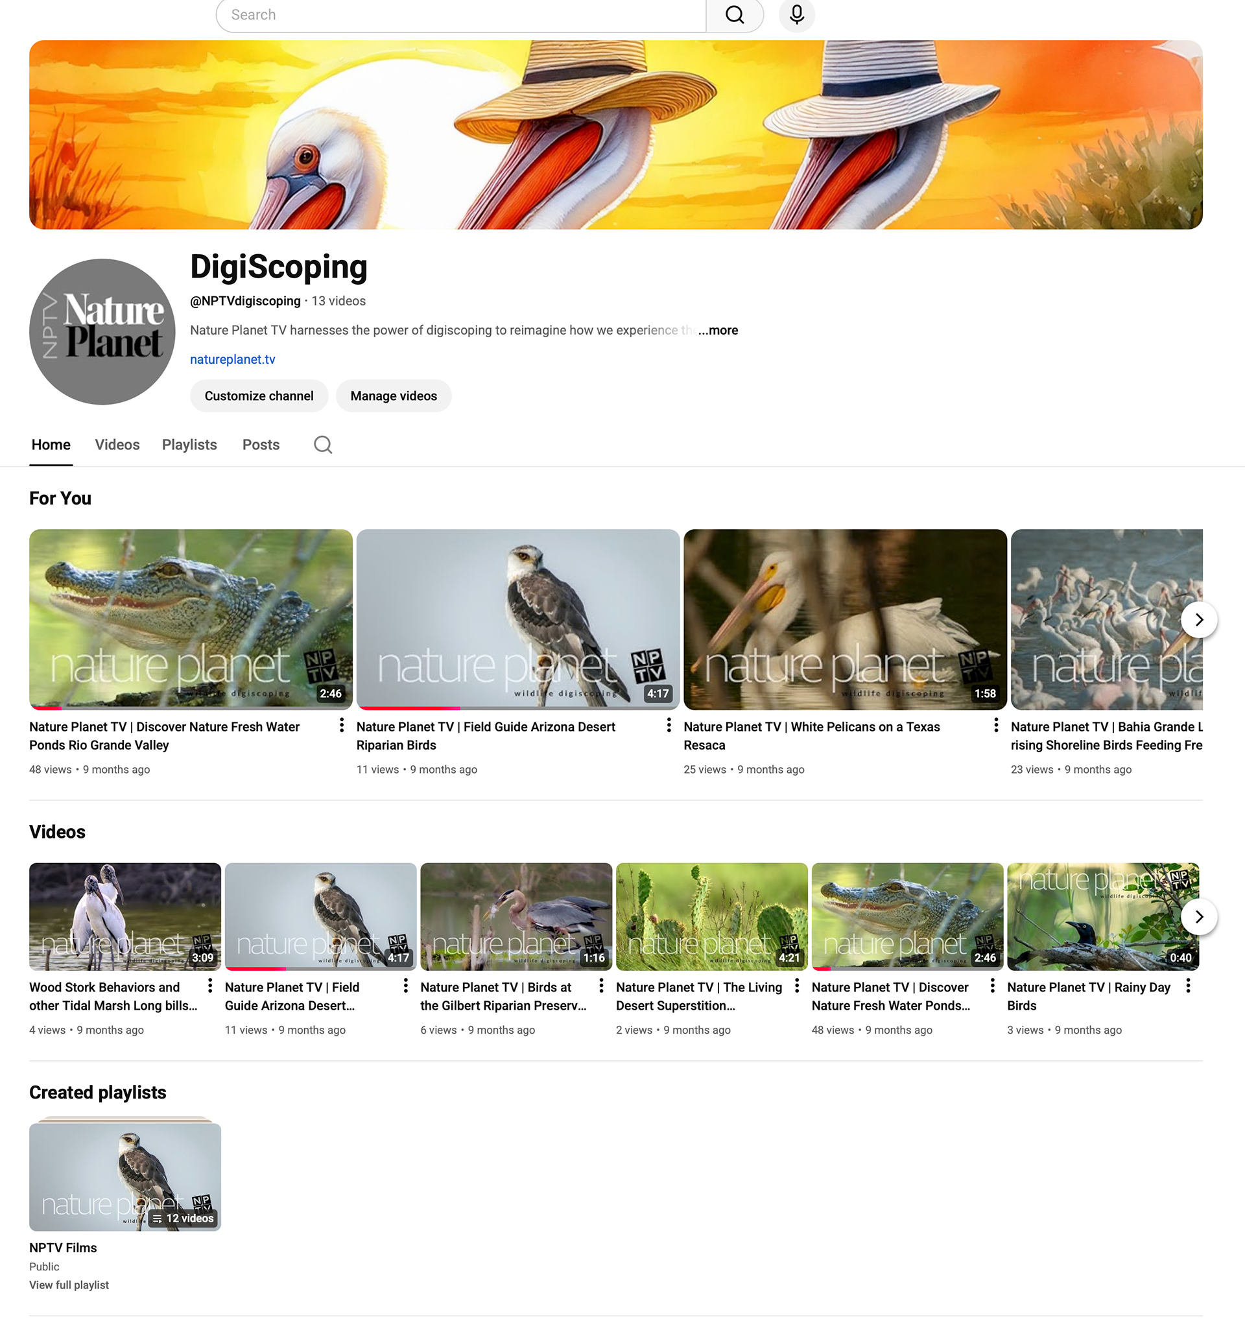Open the Playlists tab
Viewport: 1245px width, 1319px height.
coord(189,445)
